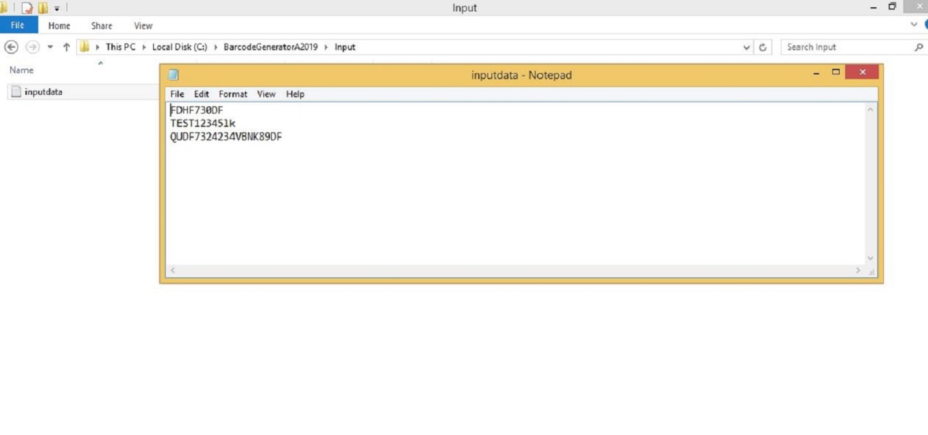
Task: Click the search magnifier icon
Action: [918, 47]
